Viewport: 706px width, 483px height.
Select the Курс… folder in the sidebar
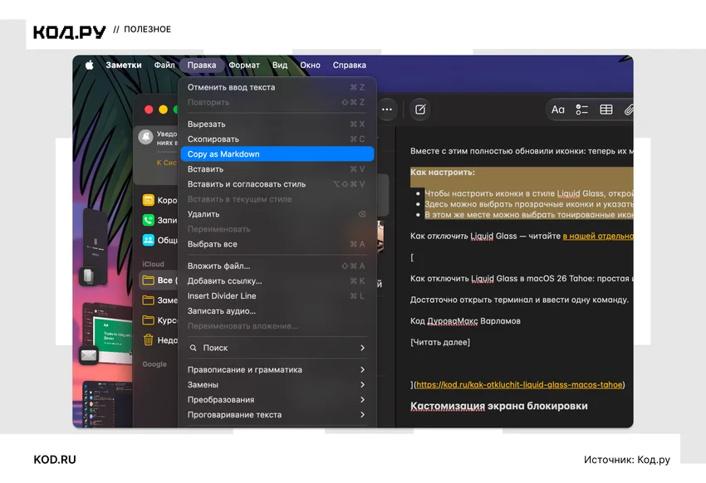click(159, 320)
